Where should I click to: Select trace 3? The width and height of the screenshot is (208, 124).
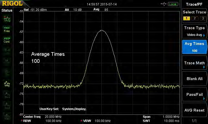pyautogui.click(x=203, y=18)
